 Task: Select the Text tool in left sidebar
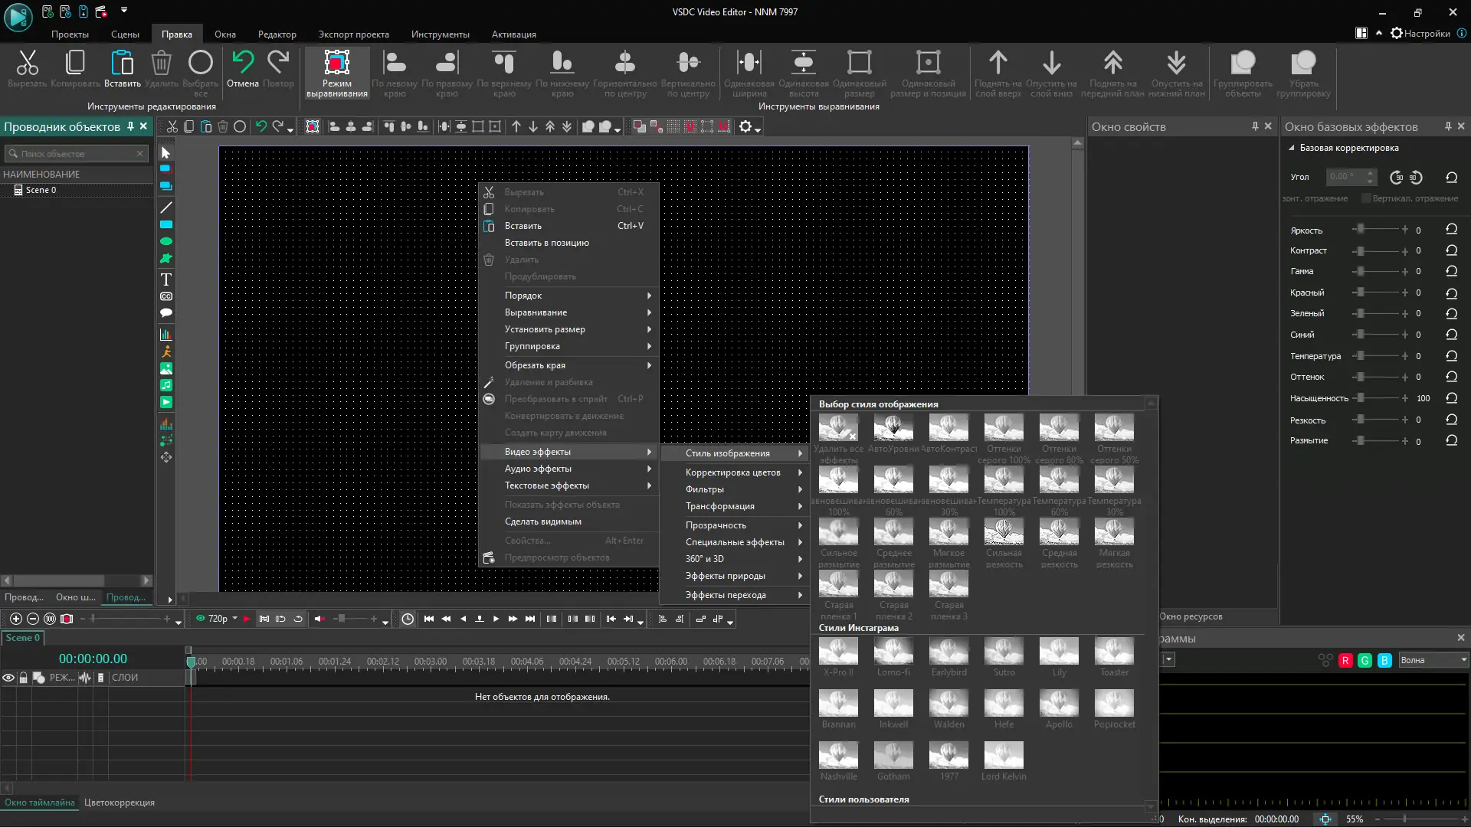point(165,279)
